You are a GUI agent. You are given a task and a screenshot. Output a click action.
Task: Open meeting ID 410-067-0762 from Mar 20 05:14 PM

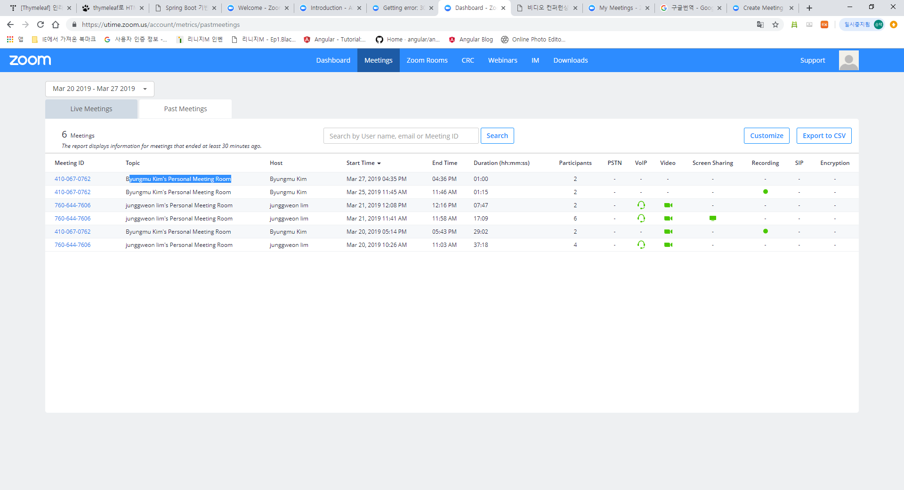click(73, 232)
